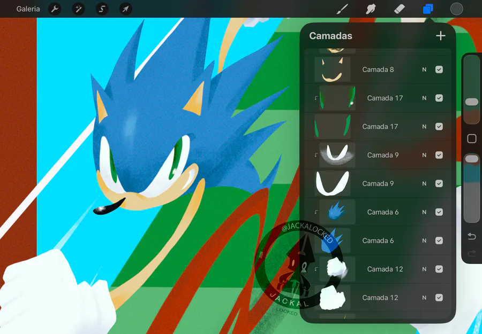
Task: Tap the clipped 'Camada 9' layer name
Action: [x=383, y=155]
